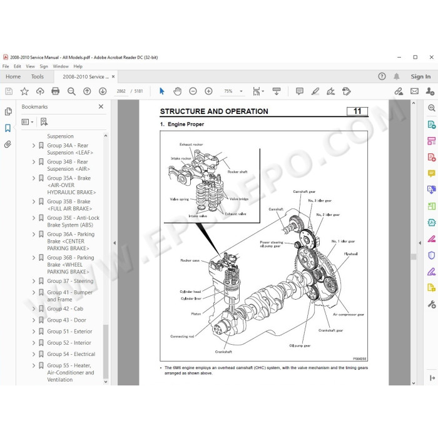Go to previous page arrow
This screenshot has height=438, width=438.
[87, 91]
